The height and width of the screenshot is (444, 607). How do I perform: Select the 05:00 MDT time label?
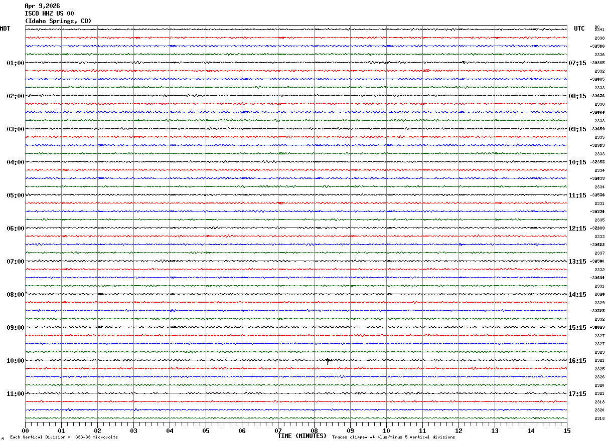[x=15, y=195]
